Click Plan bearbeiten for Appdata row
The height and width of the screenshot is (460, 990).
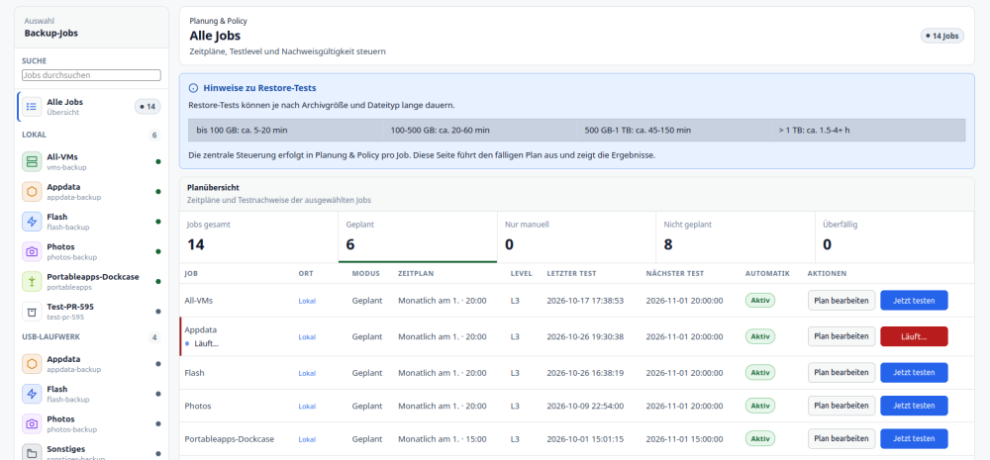pyautogui.click(x=841, y=336)
